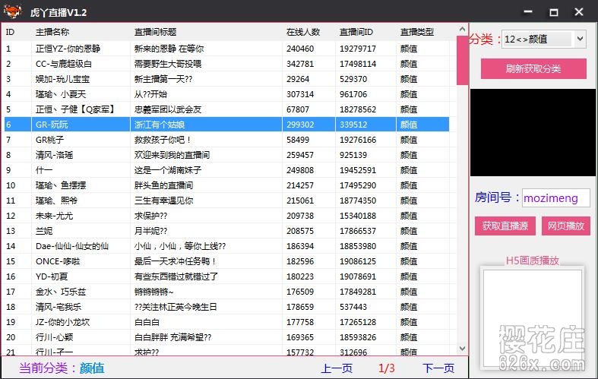Click the page indicator 1/3
598x379 pixels.
click(x=386, y=368)
